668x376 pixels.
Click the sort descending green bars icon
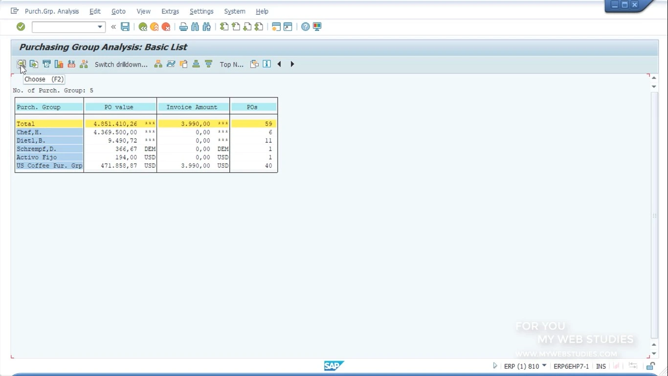pos(209,64)
